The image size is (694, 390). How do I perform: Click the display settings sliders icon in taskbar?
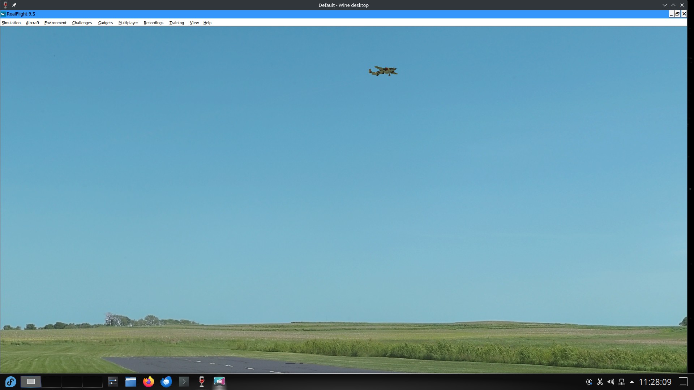tap(113, 382)
